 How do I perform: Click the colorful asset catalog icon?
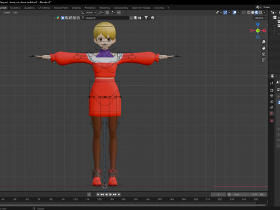[58, 17]
